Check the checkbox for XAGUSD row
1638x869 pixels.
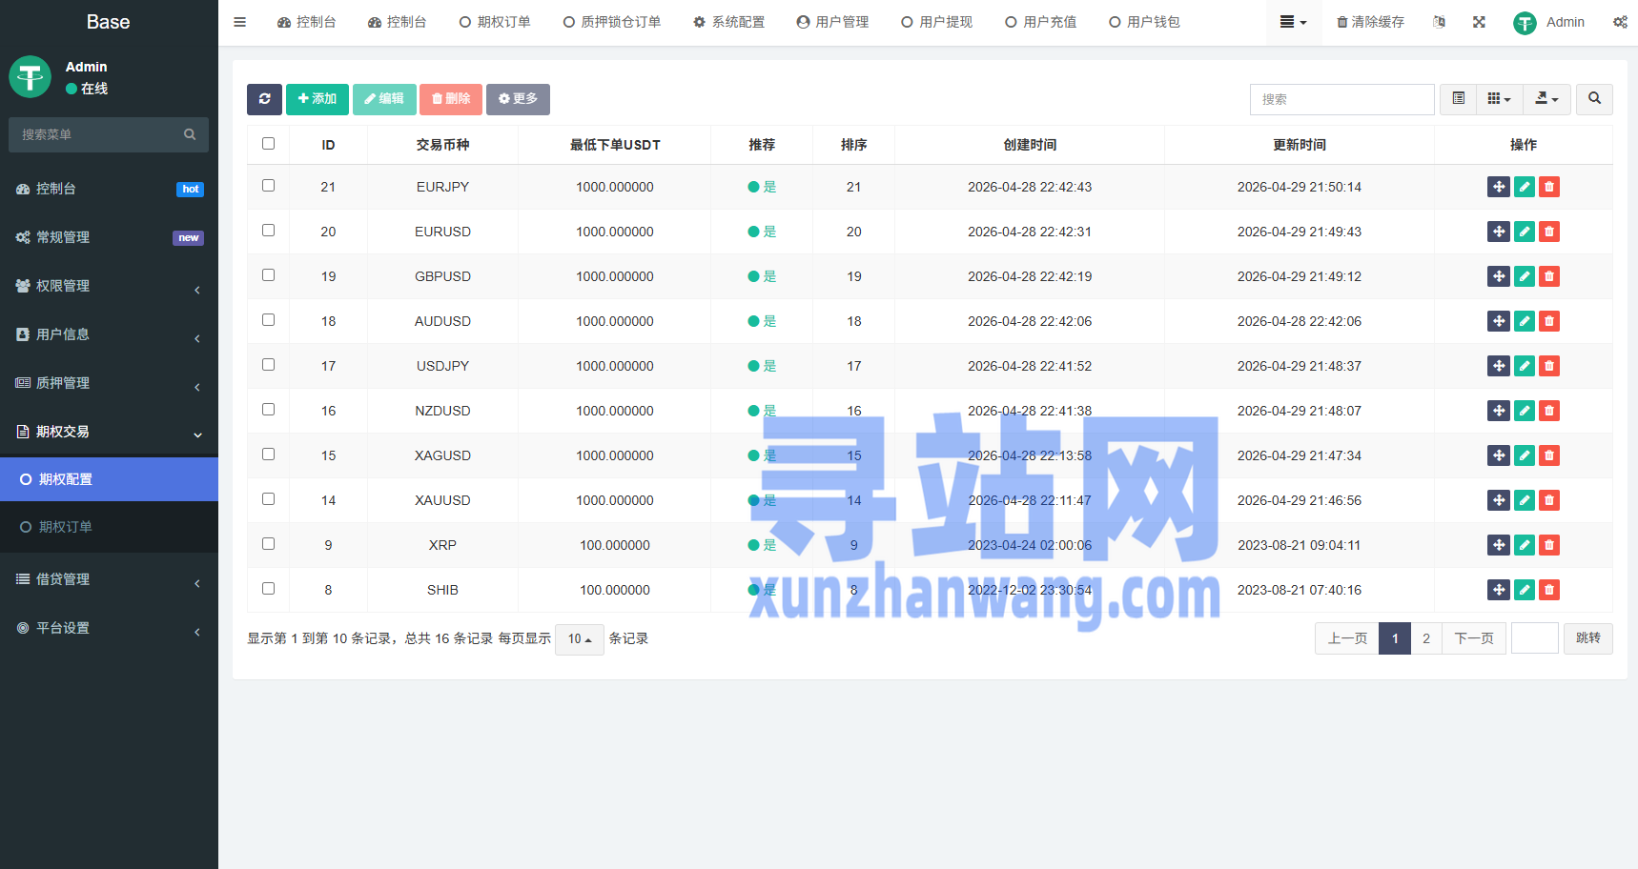pos(268,455)
